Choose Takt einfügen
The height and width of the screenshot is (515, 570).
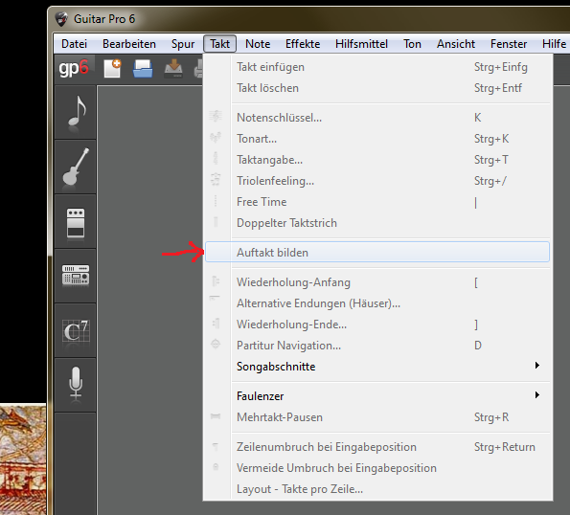click(377, 67)
